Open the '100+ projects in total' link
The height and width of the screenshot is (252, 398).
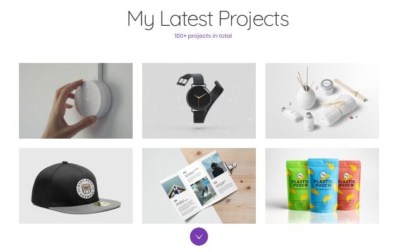point(203,36)
